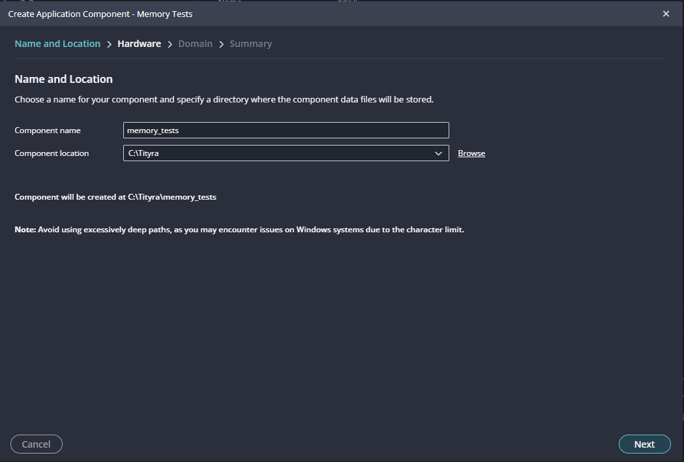Close the Create Application Component dialog
This screenshot has height=462, width=684.
coord(666,14)
